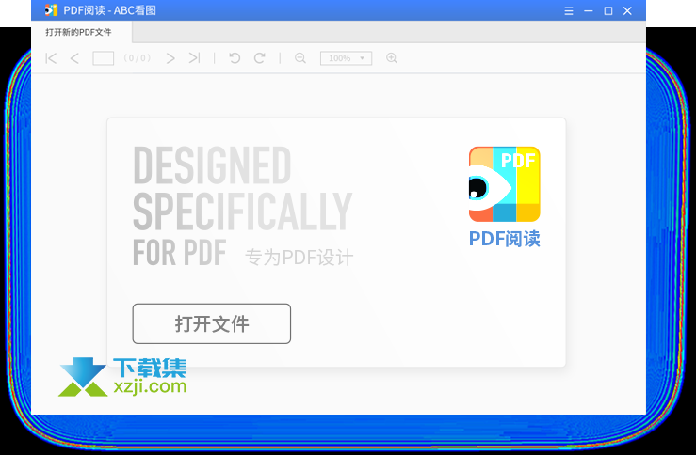Viewport: 696px width, 455px height.
Task: Zoom in with the plus magnifier
Action: pos(392,58)
